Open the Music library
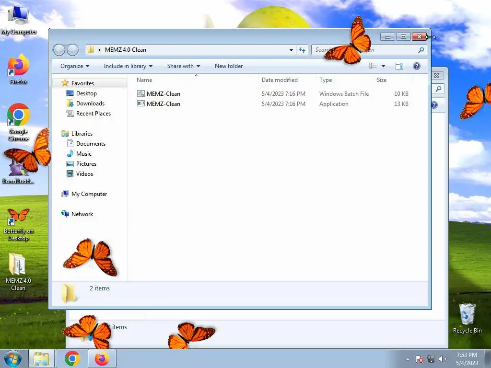 (83, 153)
